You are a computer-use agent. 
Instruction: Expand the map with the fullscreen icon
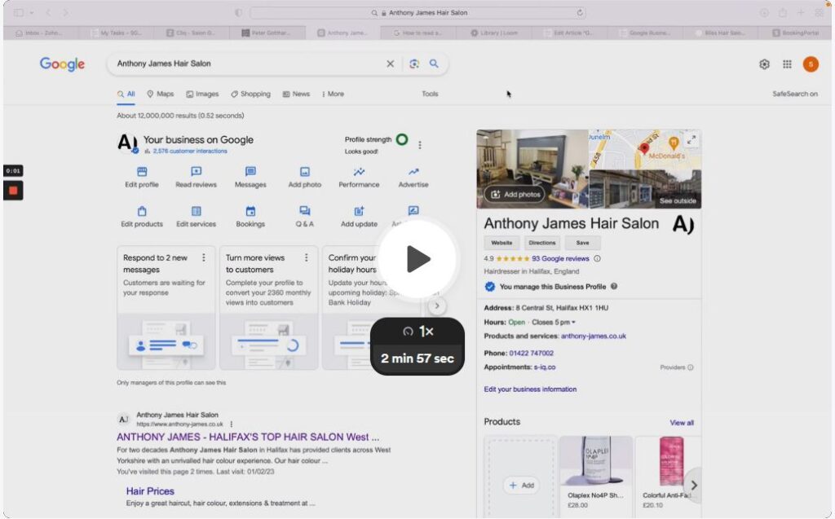pos(691,140)
